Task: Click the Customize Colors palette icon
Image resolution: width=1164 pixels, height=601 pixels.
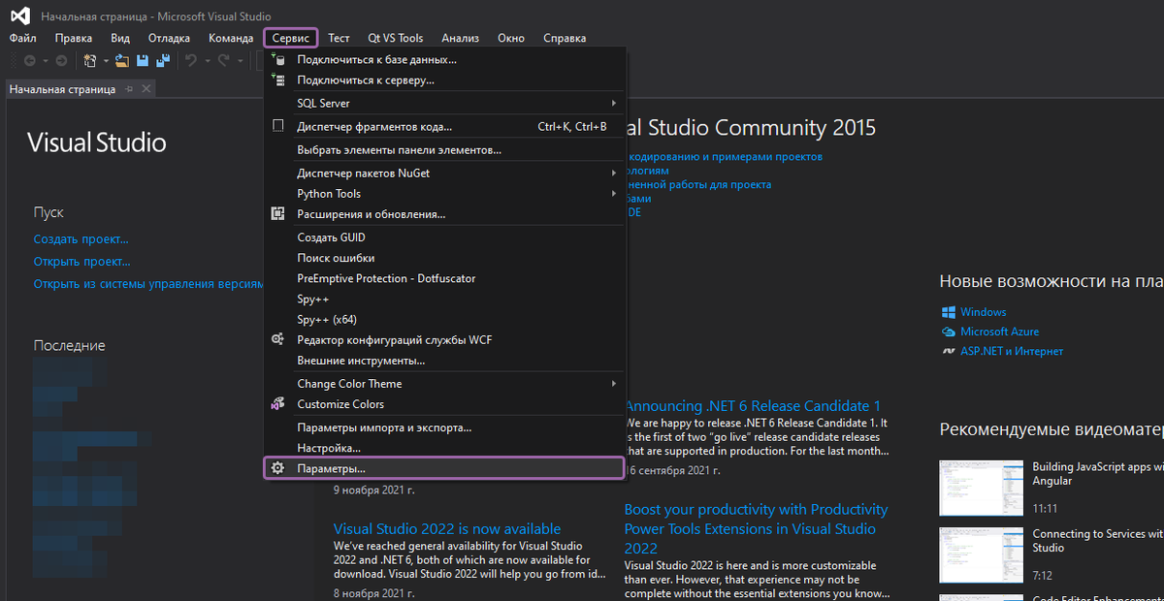Action: pyautogui.click(x=277, y=404)
